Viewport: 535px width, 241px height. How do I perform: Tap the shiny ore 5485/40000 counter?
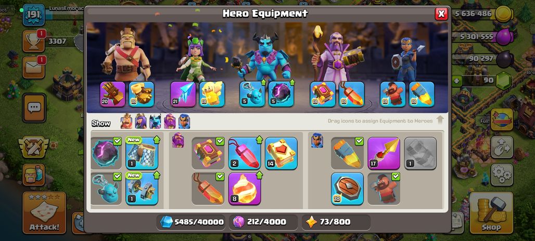192,222
